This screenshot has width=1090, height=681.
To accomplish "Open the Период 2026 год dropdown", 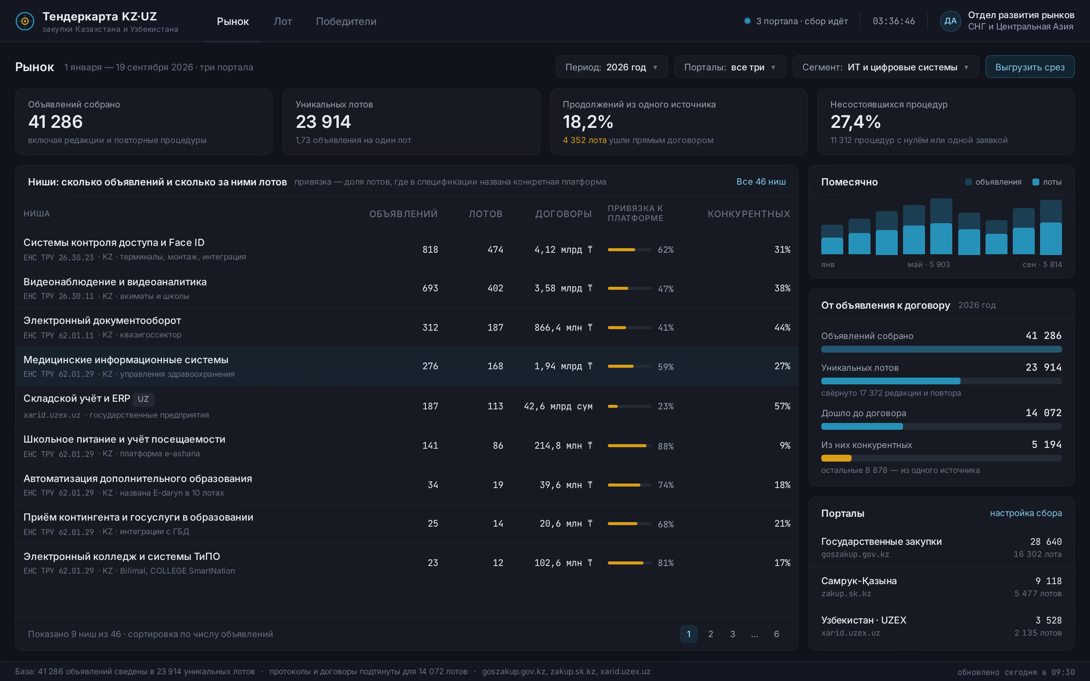I will pyautogui.click(x=611, y=67).
